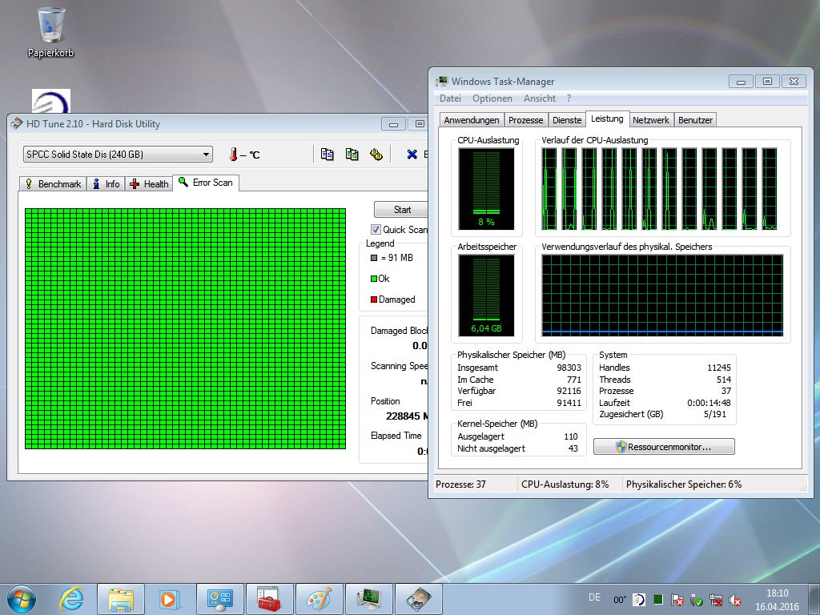This screenshot has height=615, width=820.
Task: Click the Zugesichert value 5/191
Action: (715, 414)
